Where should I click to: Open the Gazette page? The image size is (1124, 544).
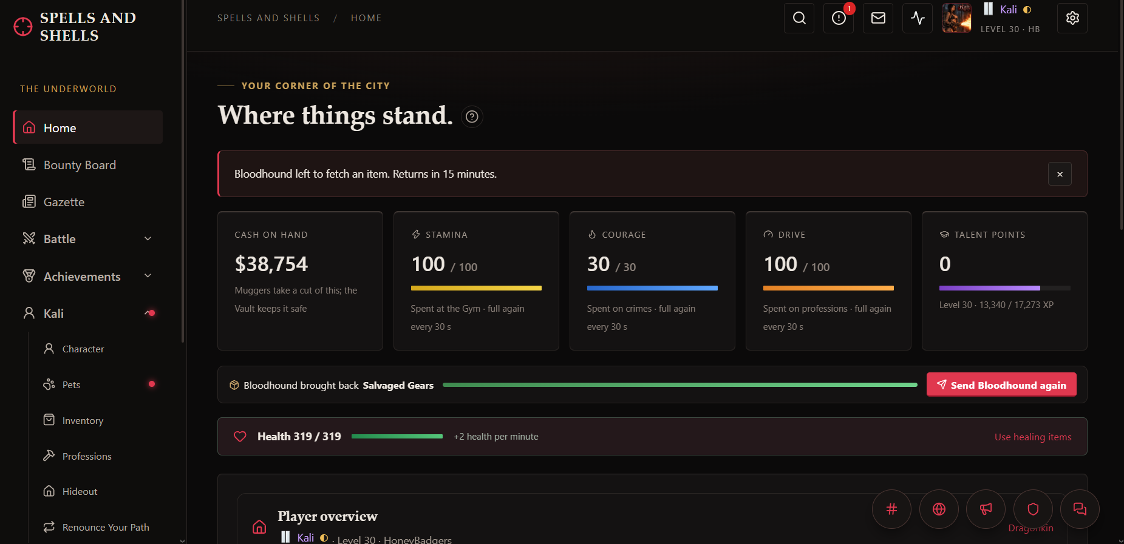(x=88, y=202)
